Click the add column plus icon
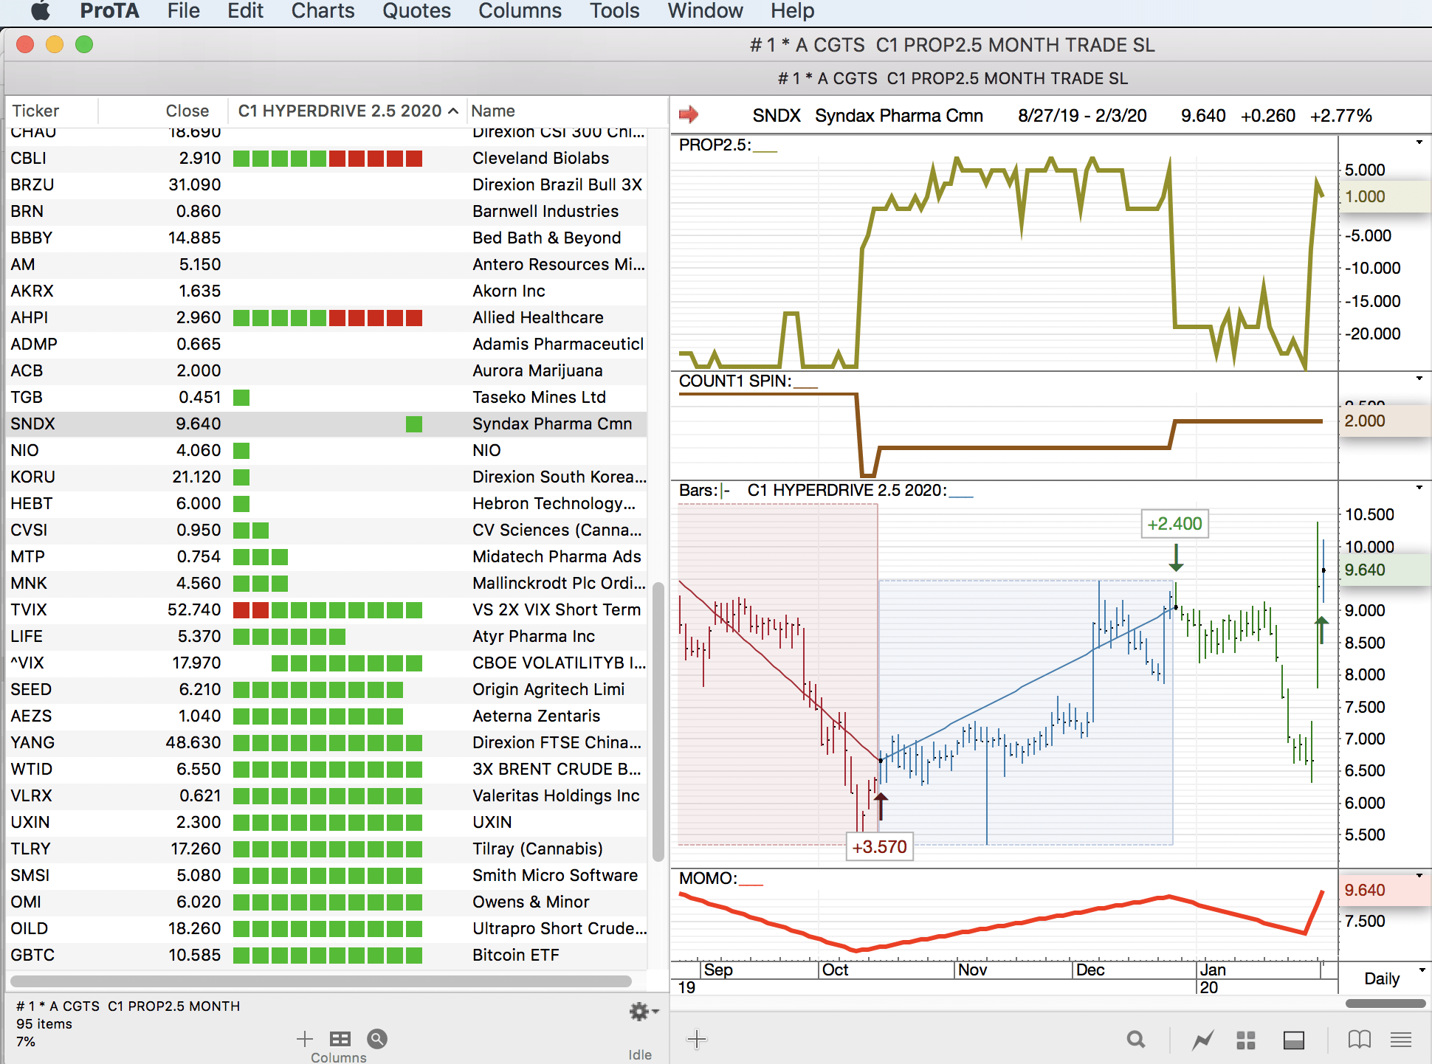1432x1064 pixels. (x=304, y=1039)
